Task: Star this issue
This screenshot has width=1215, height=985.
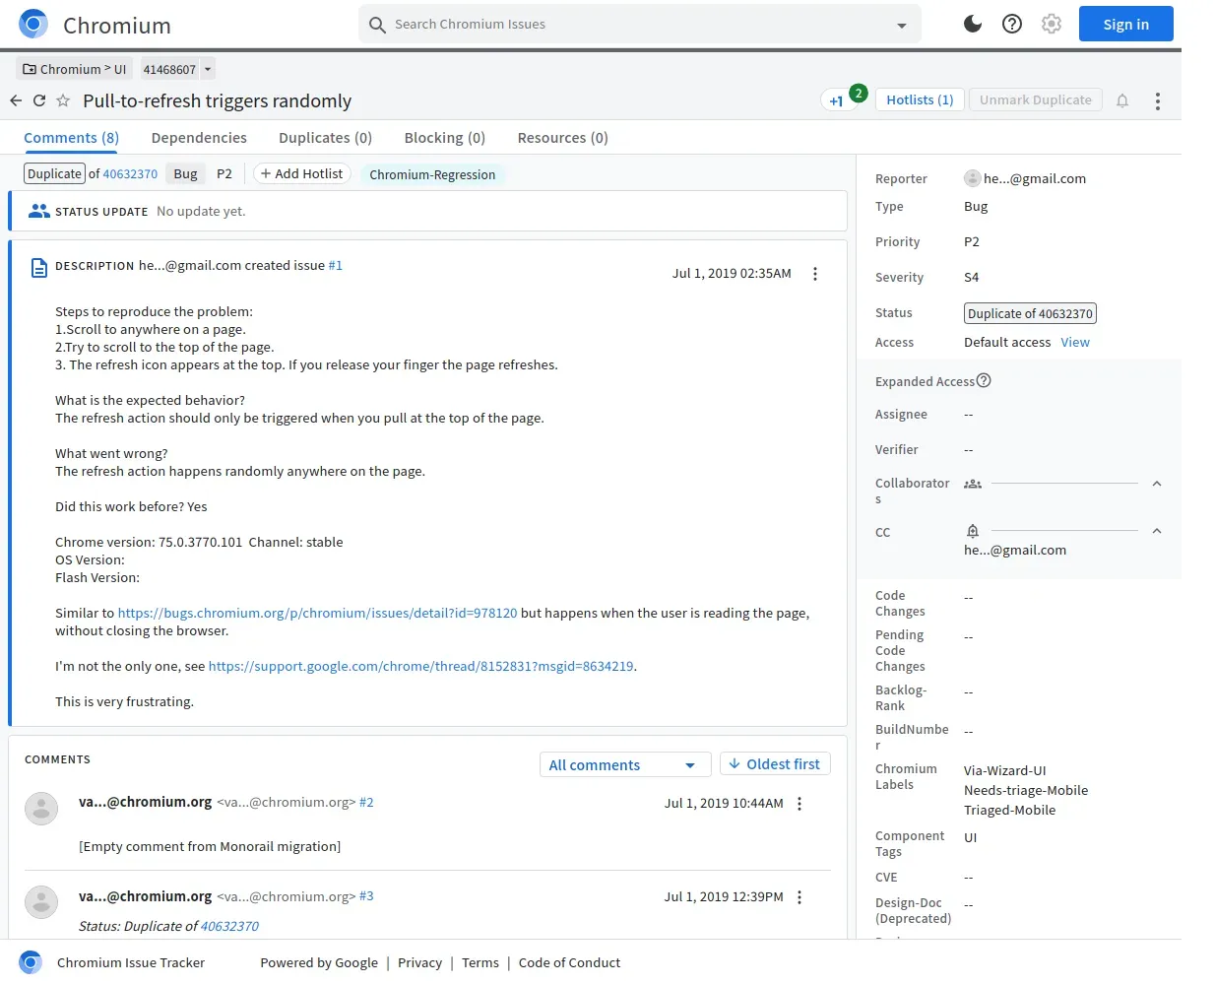Action: pos(63,100)
